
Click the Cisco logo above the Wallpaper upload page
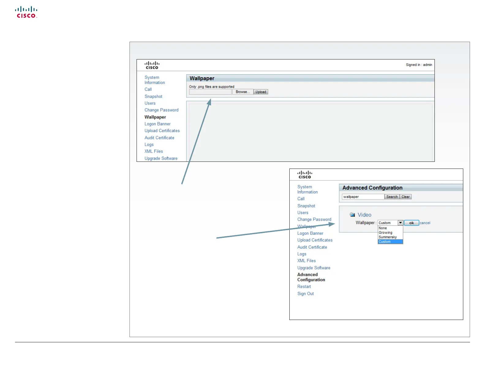click(x=152, y=65)
